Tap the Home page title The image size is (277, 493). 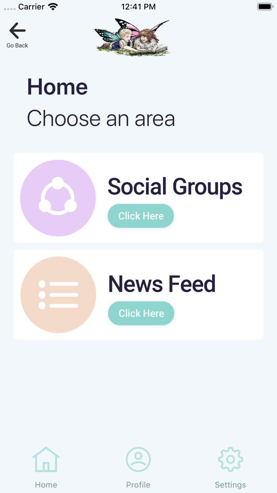[x=57, y=87]
